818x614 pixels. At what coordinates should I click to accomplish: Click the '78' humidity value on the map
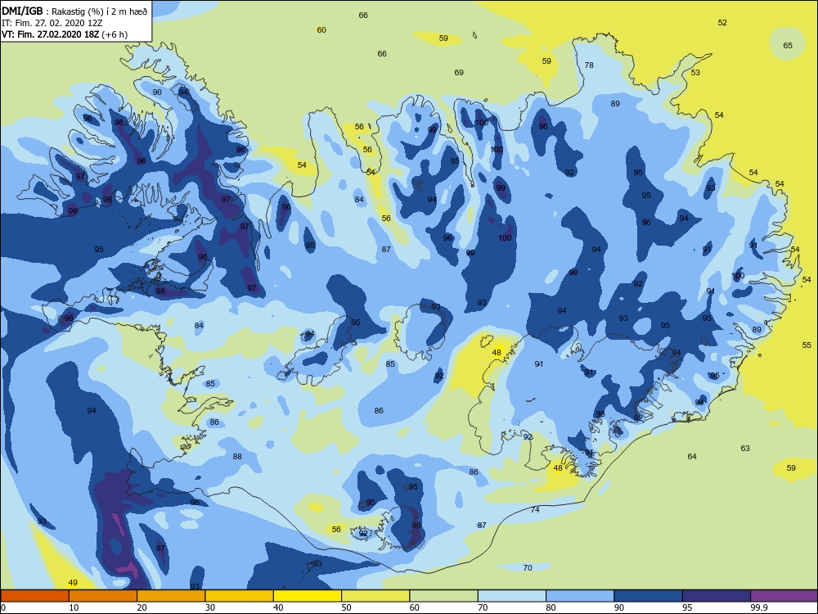(x=589, y=65)
